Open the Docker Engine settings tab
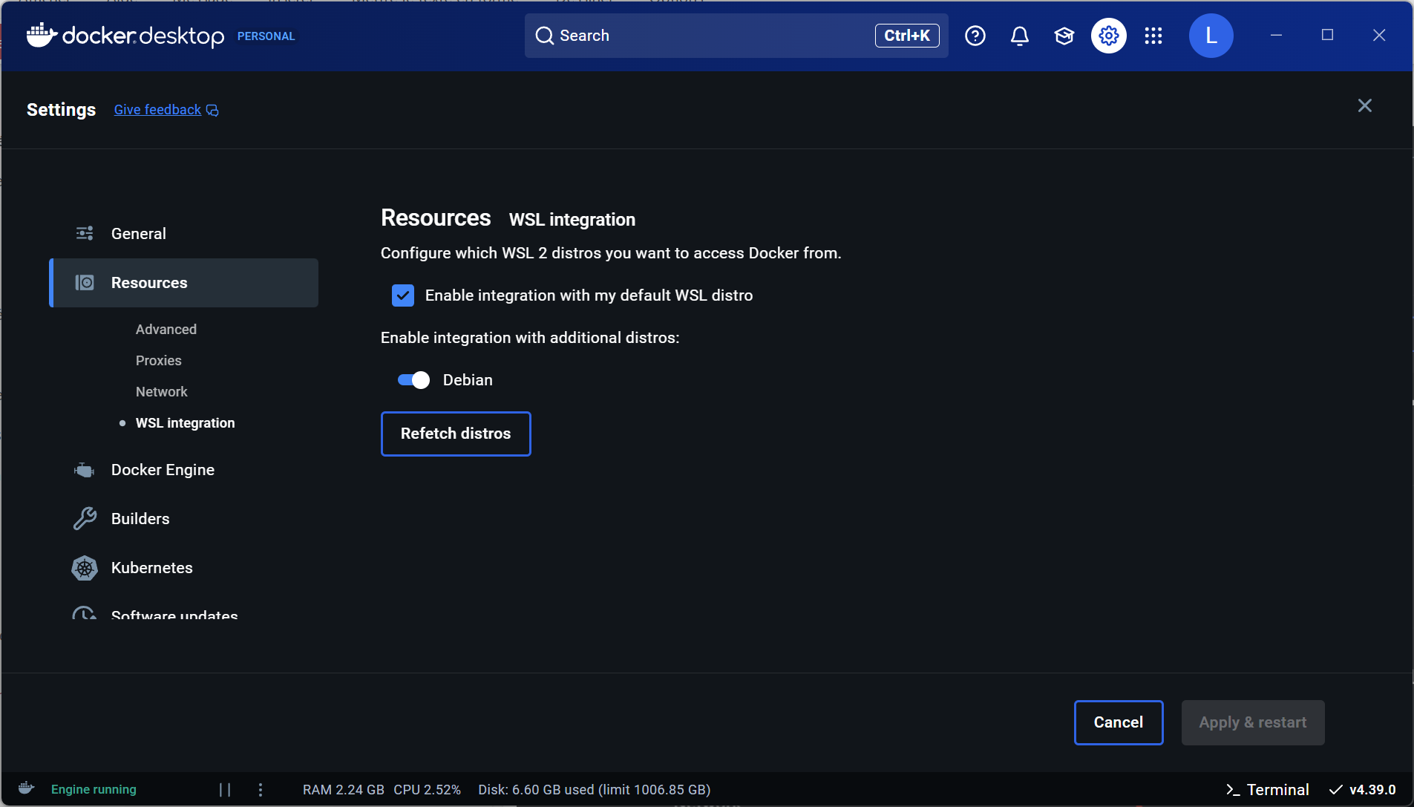1414x807 pixels. [x=163, y=470]
